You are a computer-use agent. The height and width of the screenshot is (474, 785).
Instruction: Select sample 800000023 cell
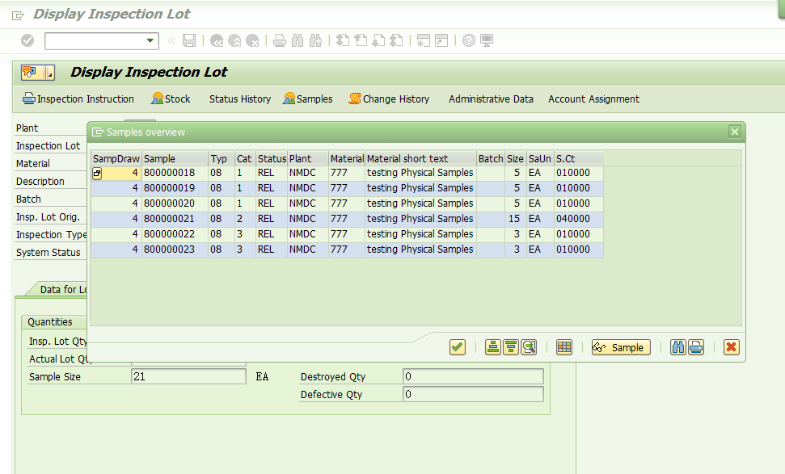(x=175, y=250)
